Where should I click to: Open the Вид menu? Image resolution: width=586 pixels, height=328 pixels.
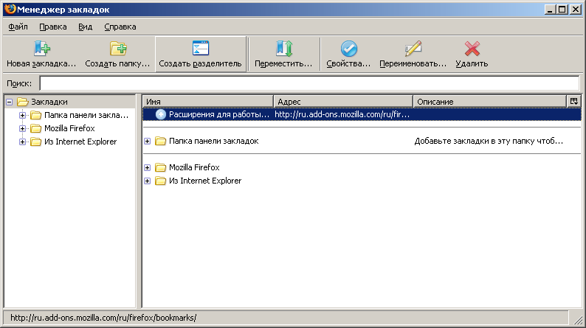tap(85, 27)
